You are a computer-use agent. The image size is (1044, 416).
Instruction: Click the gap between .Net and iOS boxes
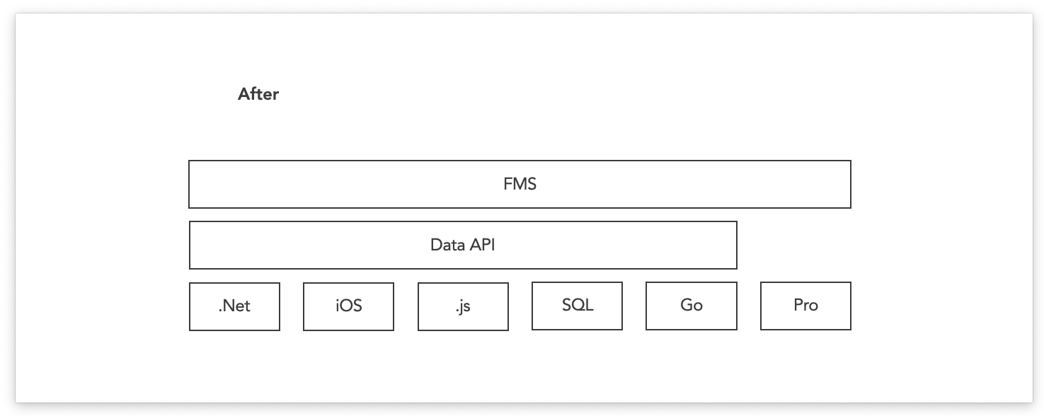tap(292, 306)
